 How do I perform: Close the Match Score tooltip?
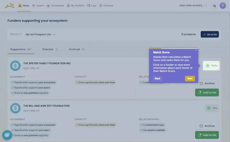pyautogui.click(x=196, y=50)
